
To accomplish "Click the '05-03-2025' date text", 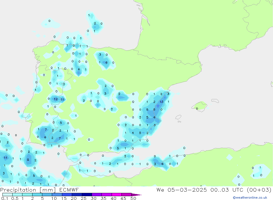I will click(x=187, y=190).
